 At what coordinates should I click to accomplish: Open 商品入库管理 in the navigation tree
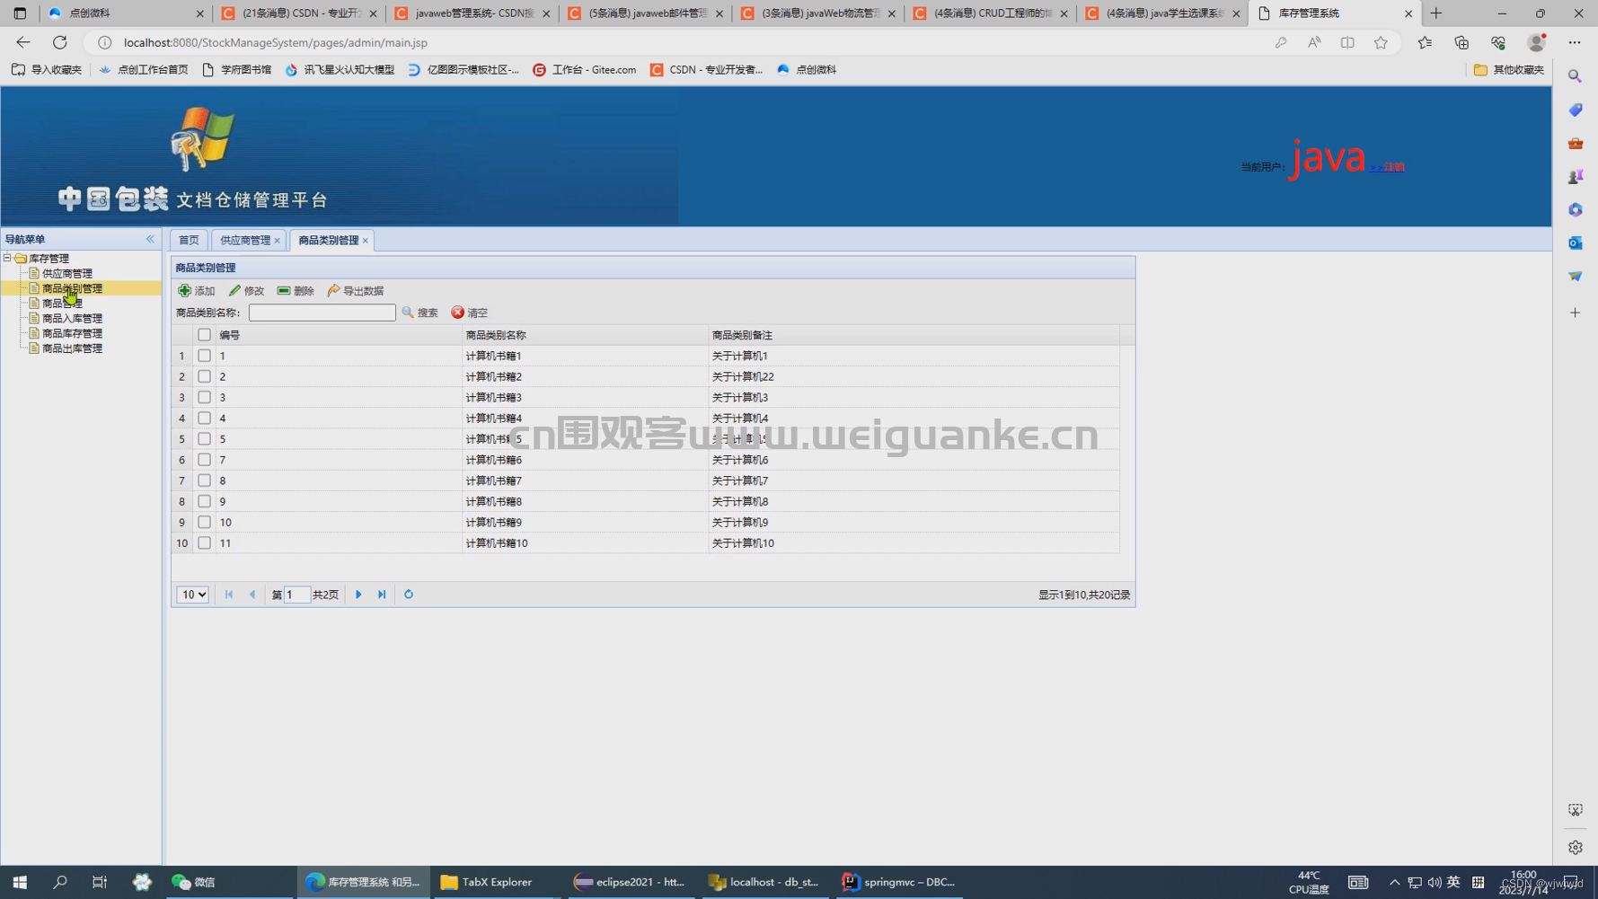tap(72, 318)
